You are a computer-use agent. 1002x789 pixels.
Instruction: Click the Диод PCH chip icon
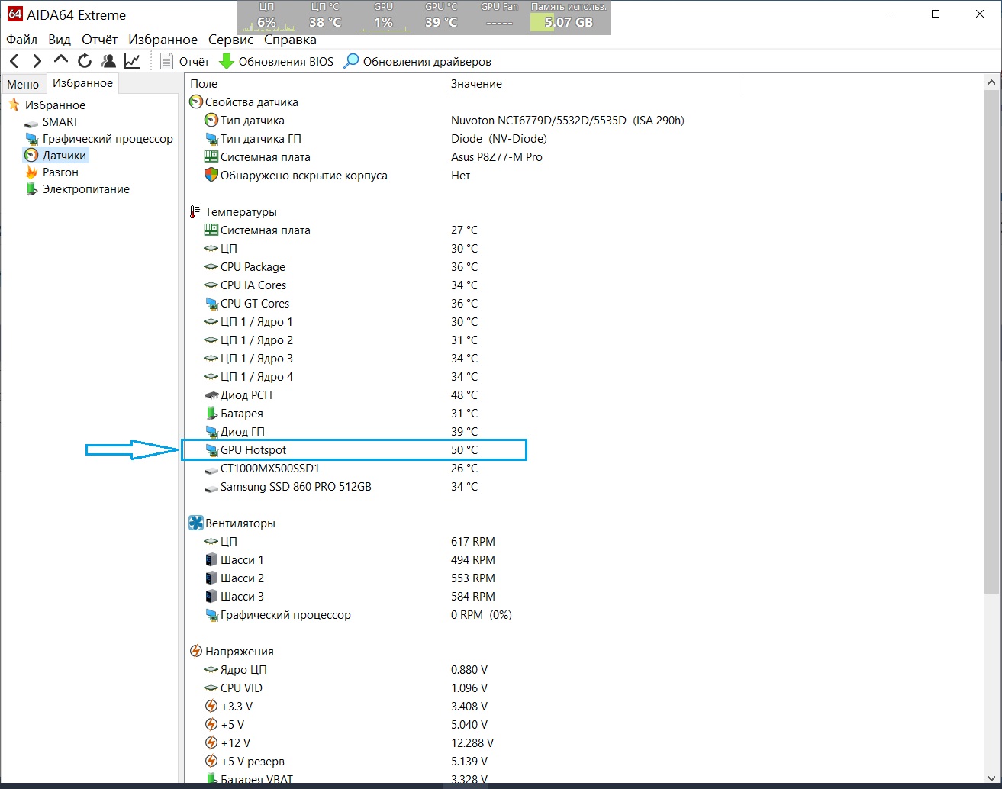[x=211, y=395]
